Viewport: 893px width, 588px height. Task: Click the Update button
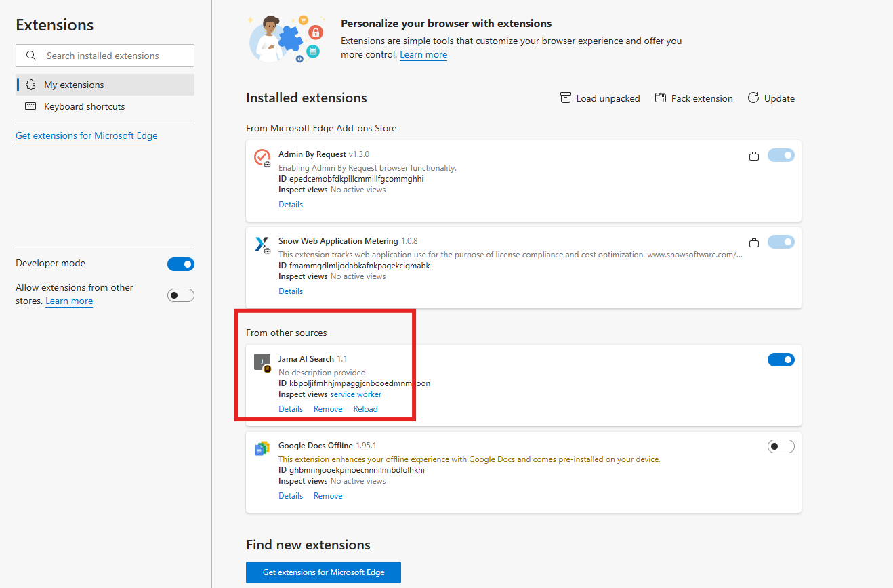coord(771,98)
